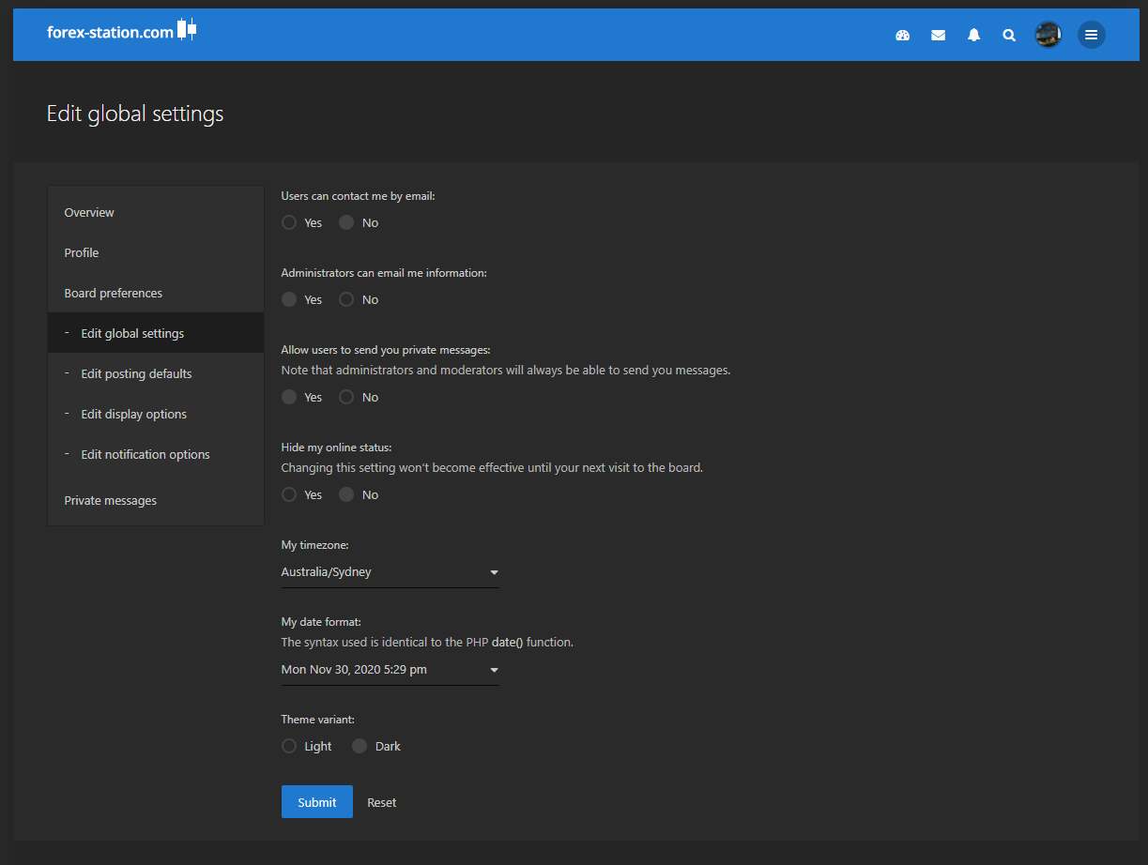The height and width of the screenshot is (865, 1148).
Task: Check notifications bell icon
Action: pyautogui.click(x=973, y=36)
